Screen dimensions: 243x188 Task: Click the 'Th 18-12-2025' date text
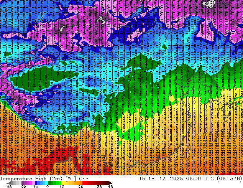tap(161, 179)
